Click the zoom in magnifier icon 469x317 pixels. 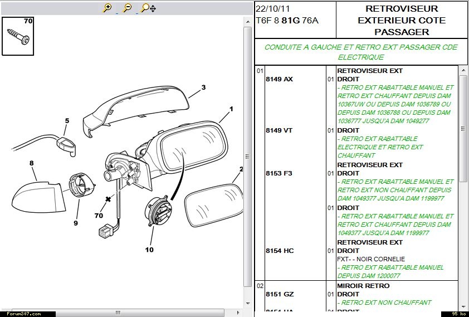[x=108, y=8]
